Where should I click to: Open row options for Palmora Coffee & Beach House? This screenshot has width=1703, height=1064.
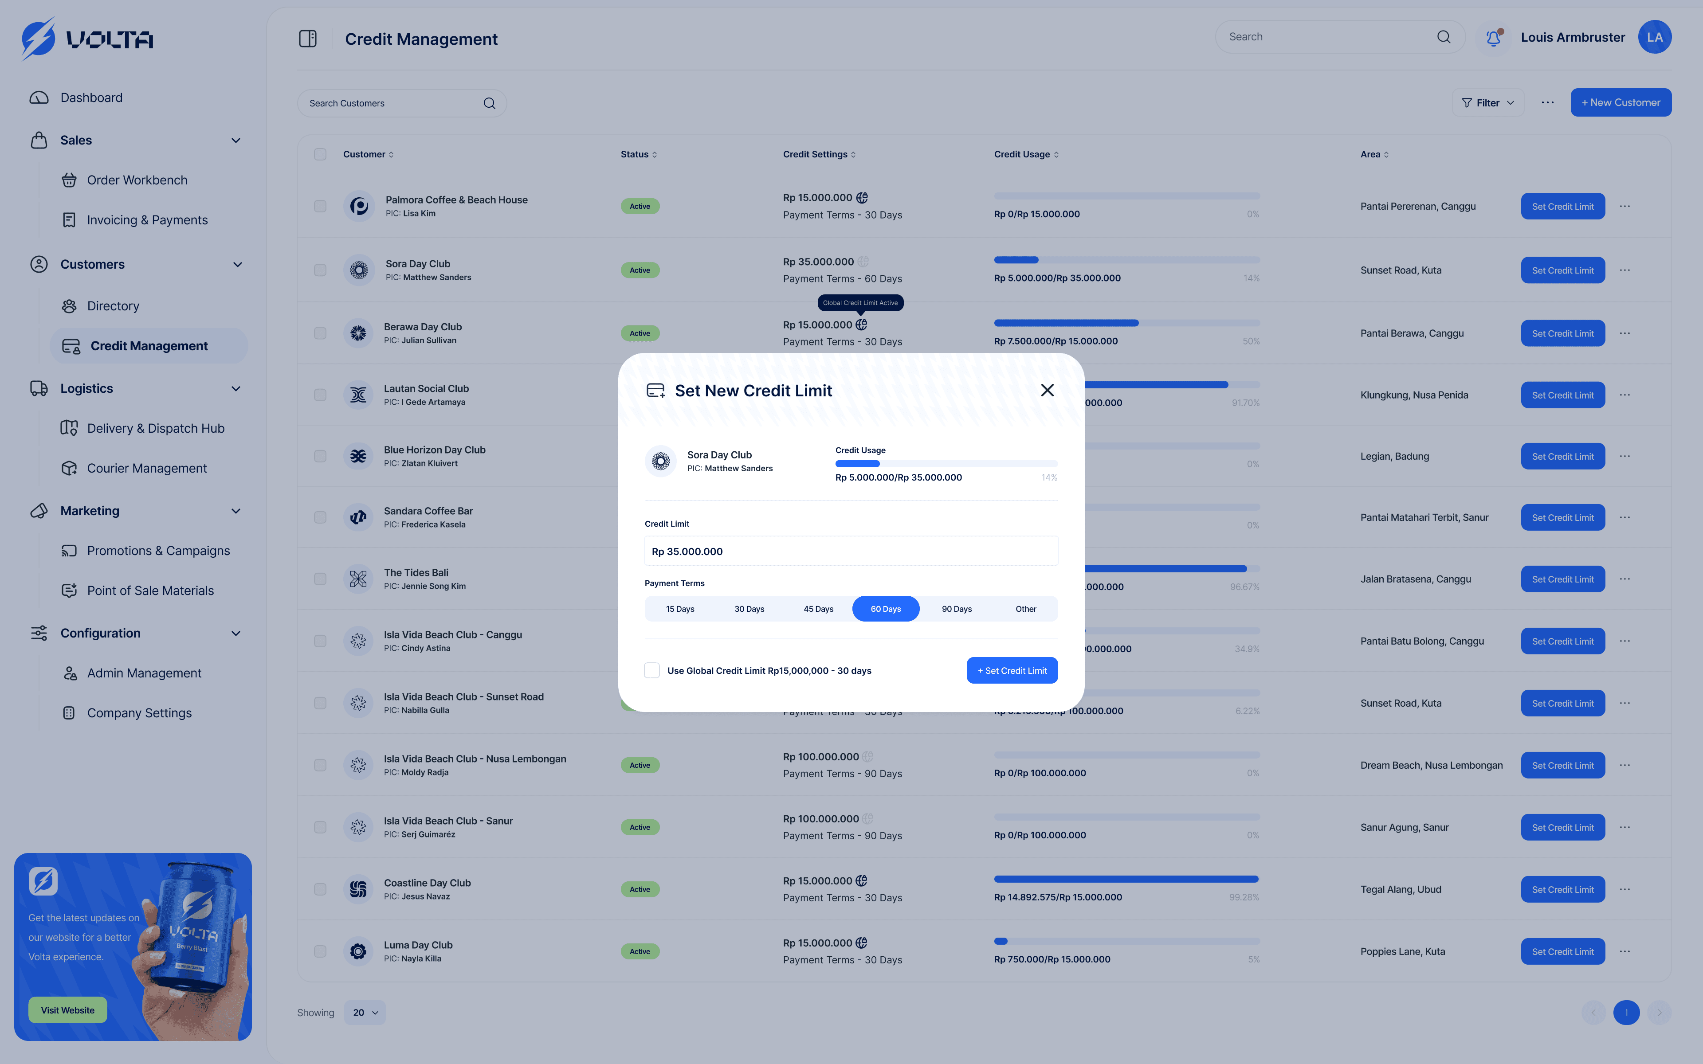click(1625, 206)
